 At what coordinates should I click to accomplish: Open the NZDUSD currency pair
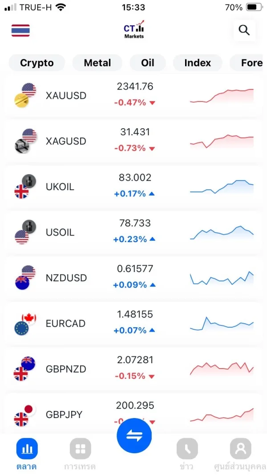pos(66,278)
